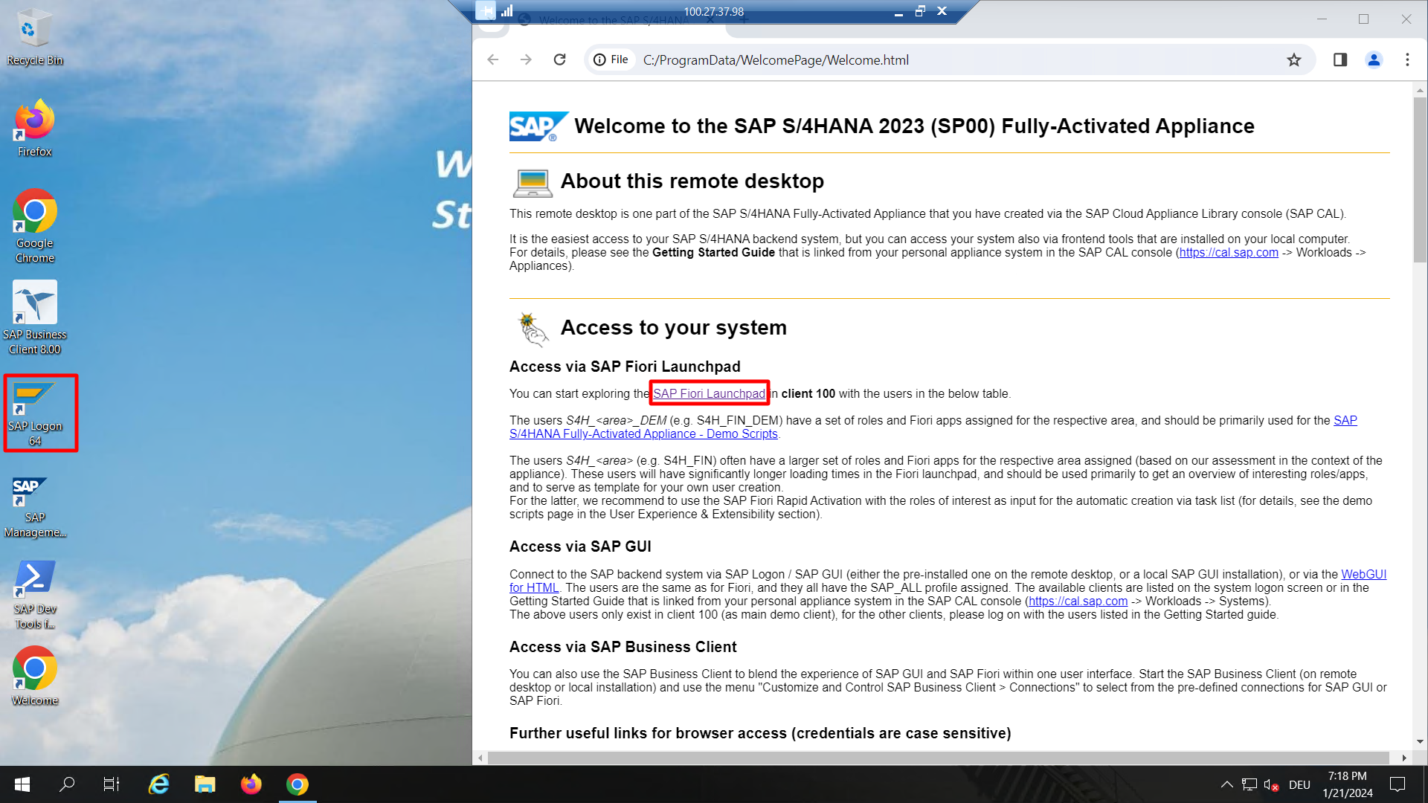This screenshot has height=803, width=1428.
Task: Select the SAP Management Console desktop icon
Action: [x=34, y=508]
